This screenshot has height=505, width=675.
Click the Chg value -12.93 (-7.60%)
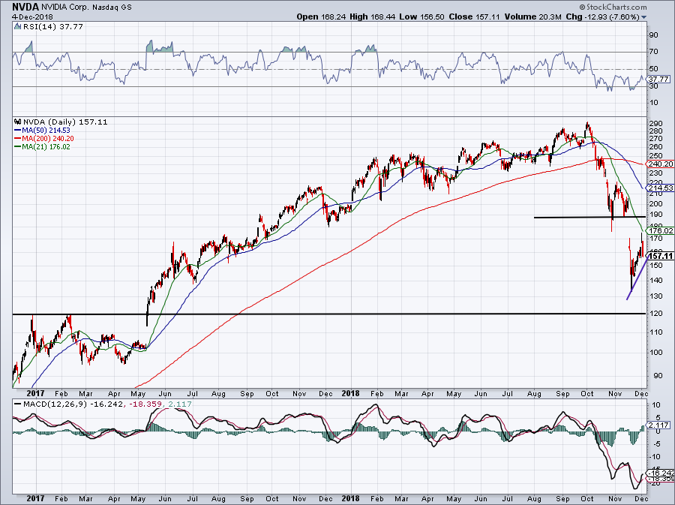(612, 17)
